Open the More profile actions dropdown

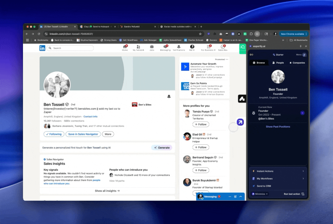pos(108,134)
